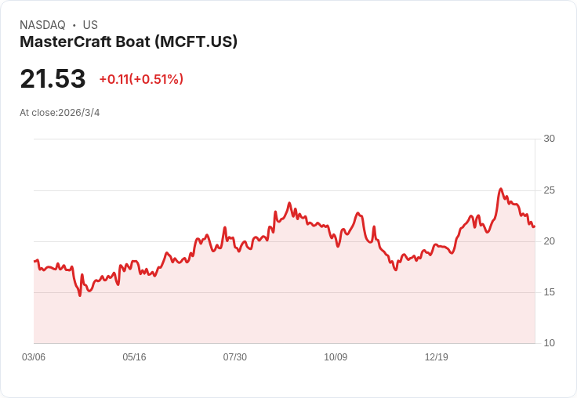
Task: Click the 15 y-axis price label
Action: [549, 292]
